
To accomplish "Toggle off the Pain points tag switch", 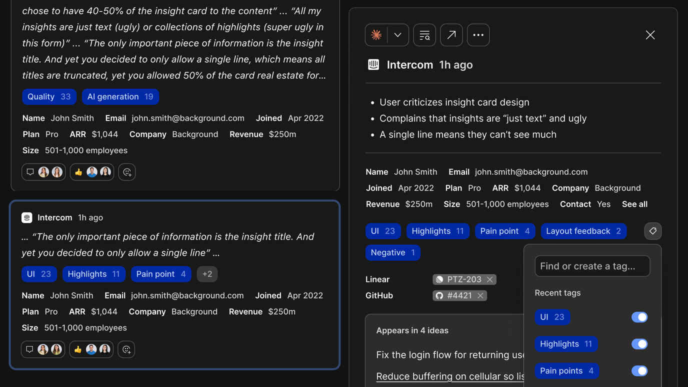I will coord(639,370).
